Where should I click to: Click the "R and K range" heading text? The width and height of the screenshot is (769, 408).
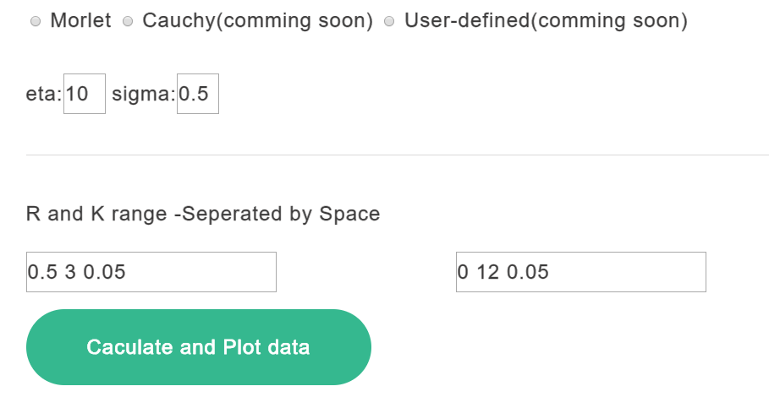96,214
